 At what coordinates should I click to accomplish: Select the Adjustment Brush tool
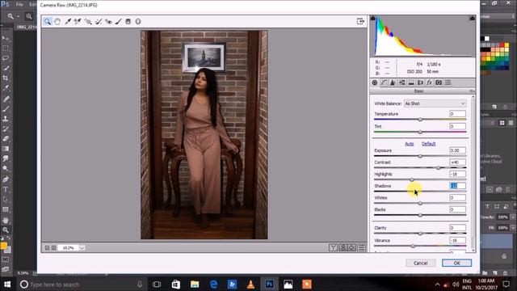click(119, 22)
